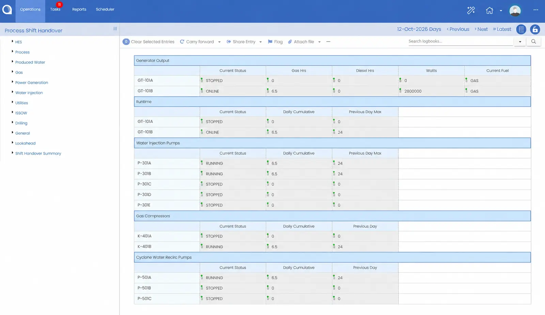This screenshot has height=315, width=545.
Task: Click arrow icon beside GT-101A STOPPED in Generator Output
Action: (x=202, y=80)
